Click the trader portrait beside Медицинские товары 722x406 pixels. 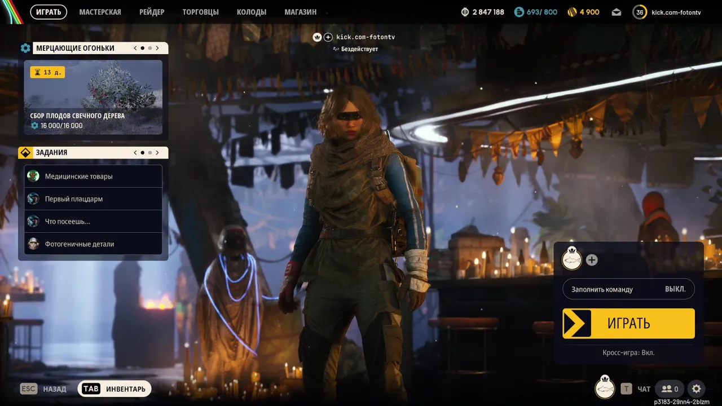point(33,176)
